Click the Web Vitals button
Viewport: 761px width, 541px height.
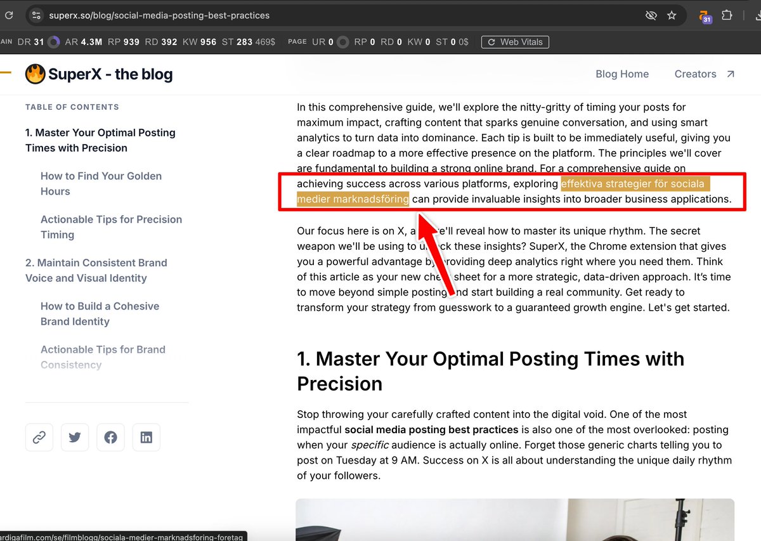pos(515,42)
